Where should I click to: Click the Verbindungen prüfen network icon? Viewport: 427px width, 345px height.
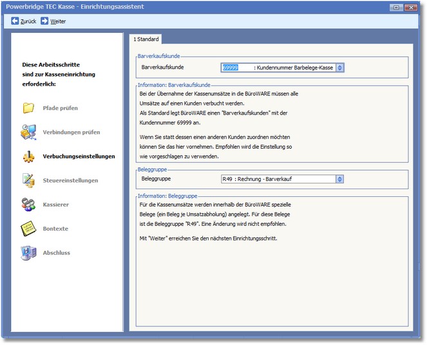point(28,132)
